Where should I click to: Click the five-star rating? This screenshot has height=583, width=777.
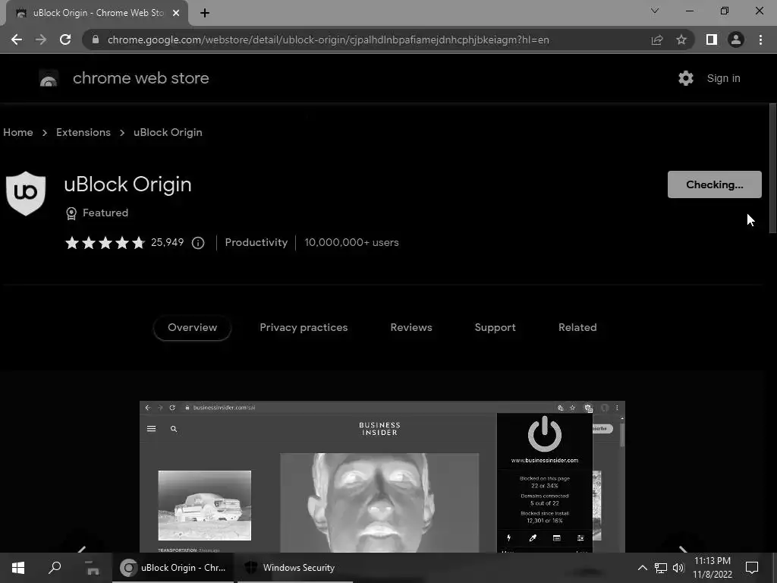pos(105,242)
